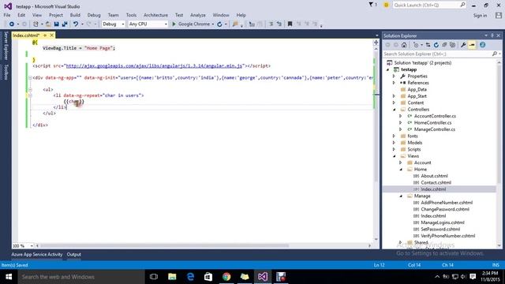Viewport: 505px width, 284px height.
Task: Click the Navigate Backward toolbar arrow
Action: [12, 24]
